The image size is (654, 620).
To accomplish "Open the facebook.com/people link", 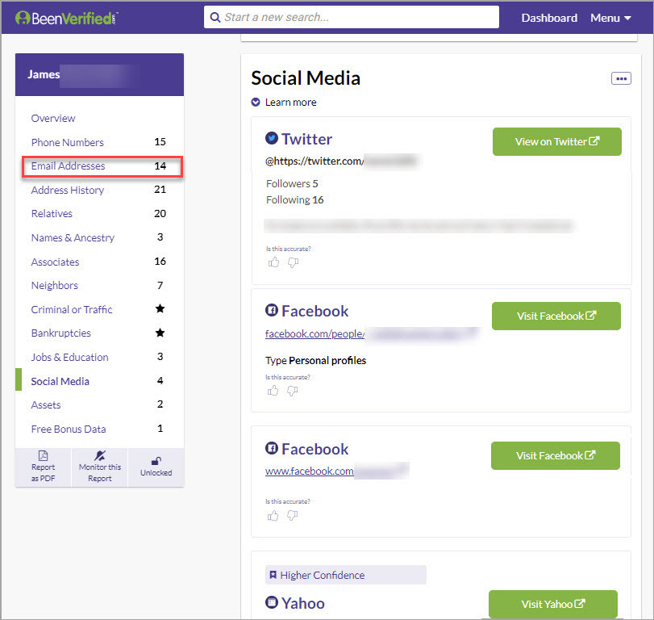I will point(315,334).
